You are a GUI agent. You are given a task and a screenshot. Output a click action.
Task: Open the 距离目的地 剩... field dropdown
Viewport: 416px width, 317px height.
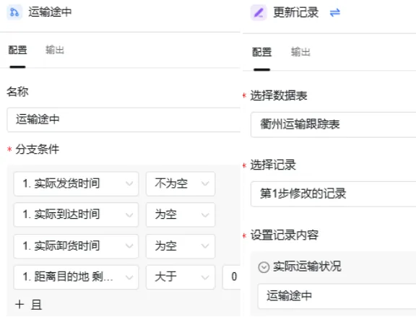(76, 277)
